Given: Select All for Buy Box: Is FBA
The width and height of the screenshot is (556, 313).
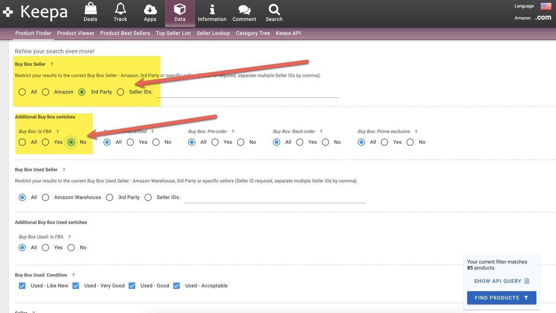Looking at the screenshot, I should point(22,142).
